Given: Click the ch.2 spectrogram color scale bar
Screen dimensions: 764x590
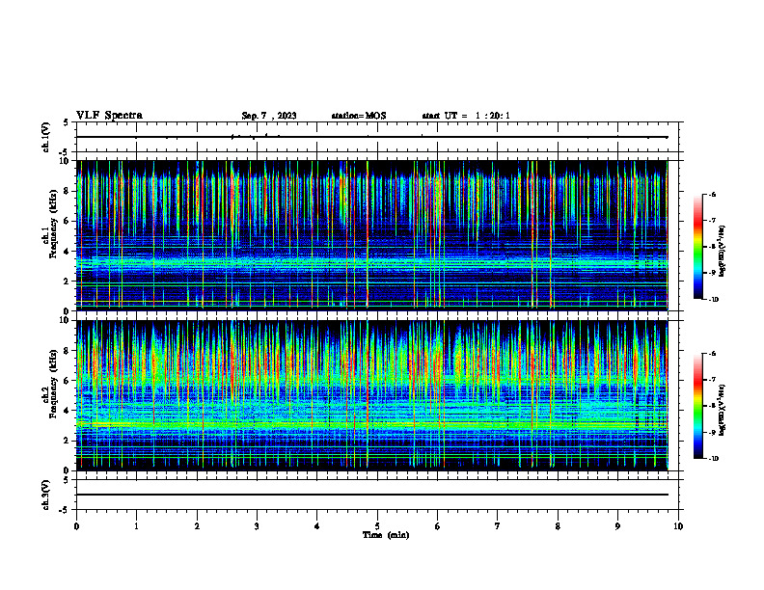Looking at the screenshot, I should point(697,406).
